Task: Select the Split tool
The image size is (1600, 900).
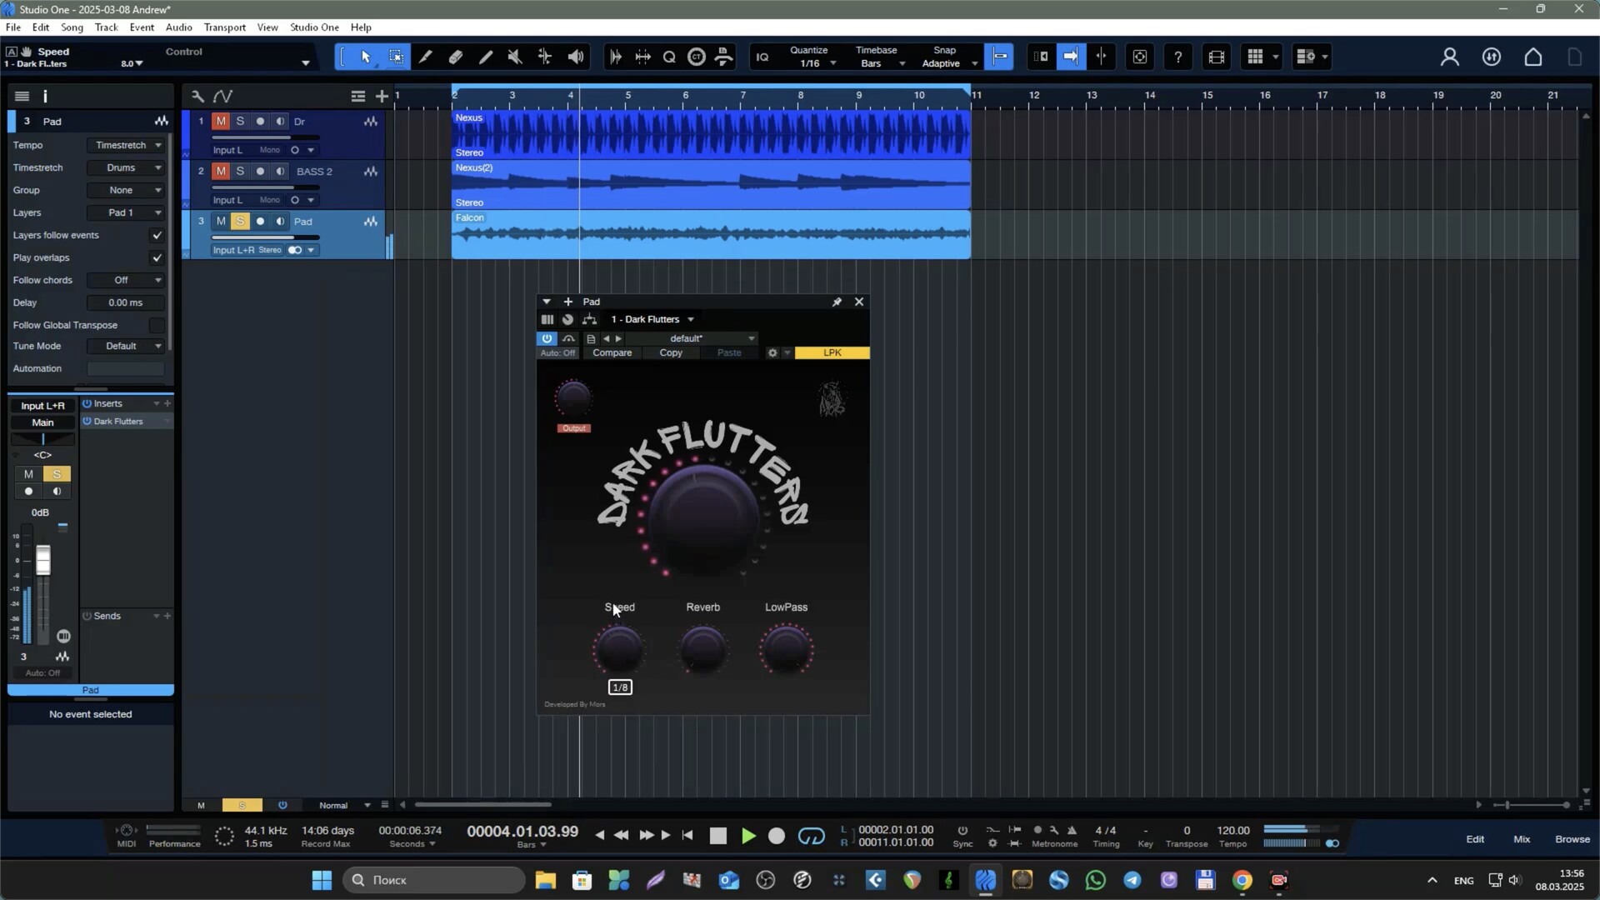Action: [426, 57]
